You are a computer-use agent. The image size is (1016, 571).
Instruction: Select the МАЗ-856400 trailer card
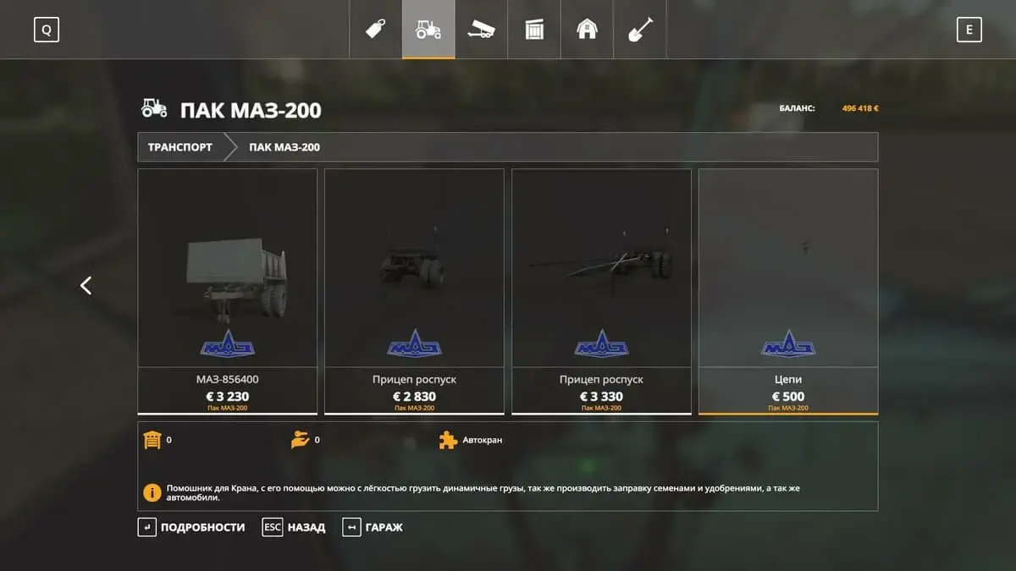[x=228, y=292]
